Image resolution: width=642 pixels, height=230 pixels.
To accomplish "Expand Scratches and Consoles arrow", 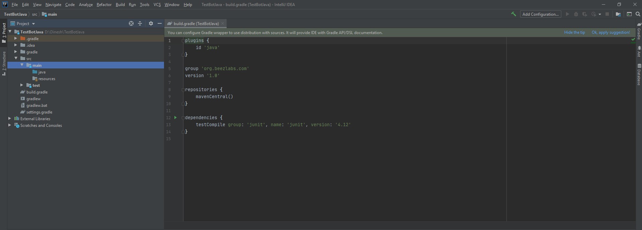I will point(10,125).
